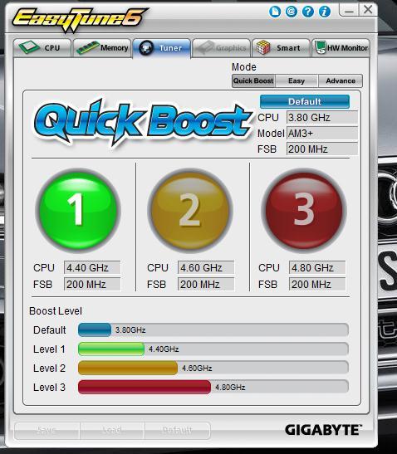
Task: Click FSB field under level 3
Action: coord(317,284)
